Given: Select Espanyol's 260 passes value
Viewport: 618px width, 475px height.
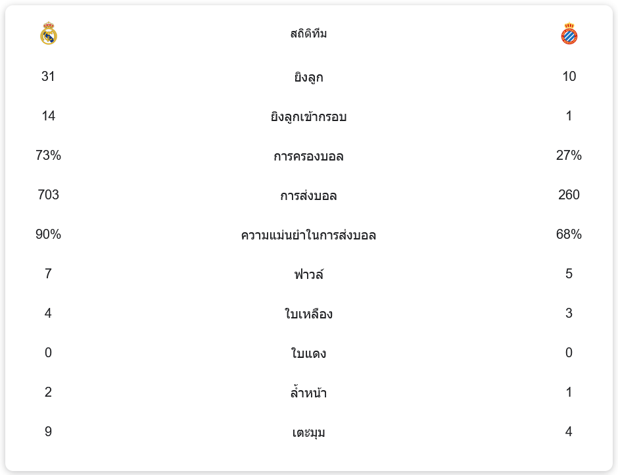Looking at the screenshot, I should 569,195.
